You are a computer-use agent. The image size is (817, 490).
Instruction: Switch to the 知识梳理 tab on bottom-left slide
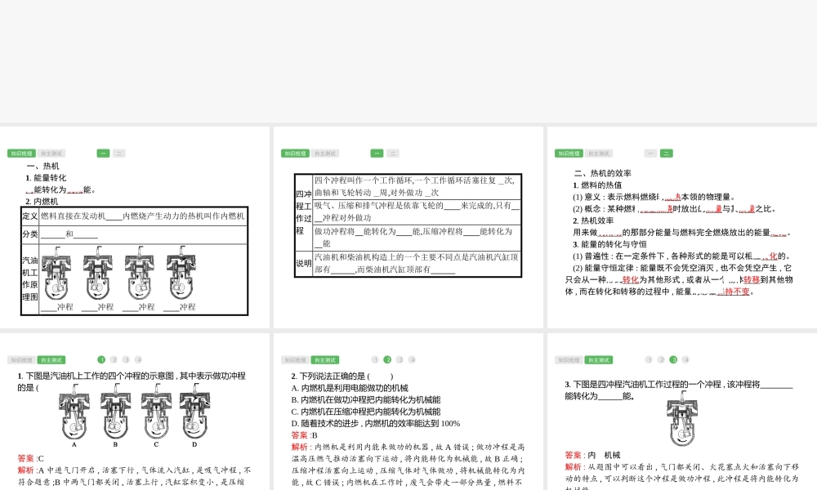tap(20, 359)
